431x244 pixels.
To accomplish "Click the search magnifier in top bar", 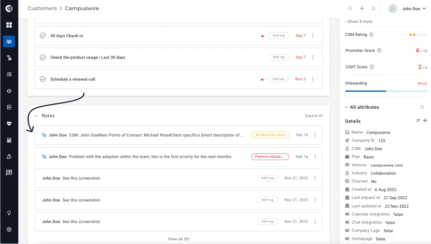I will (350, 9).
